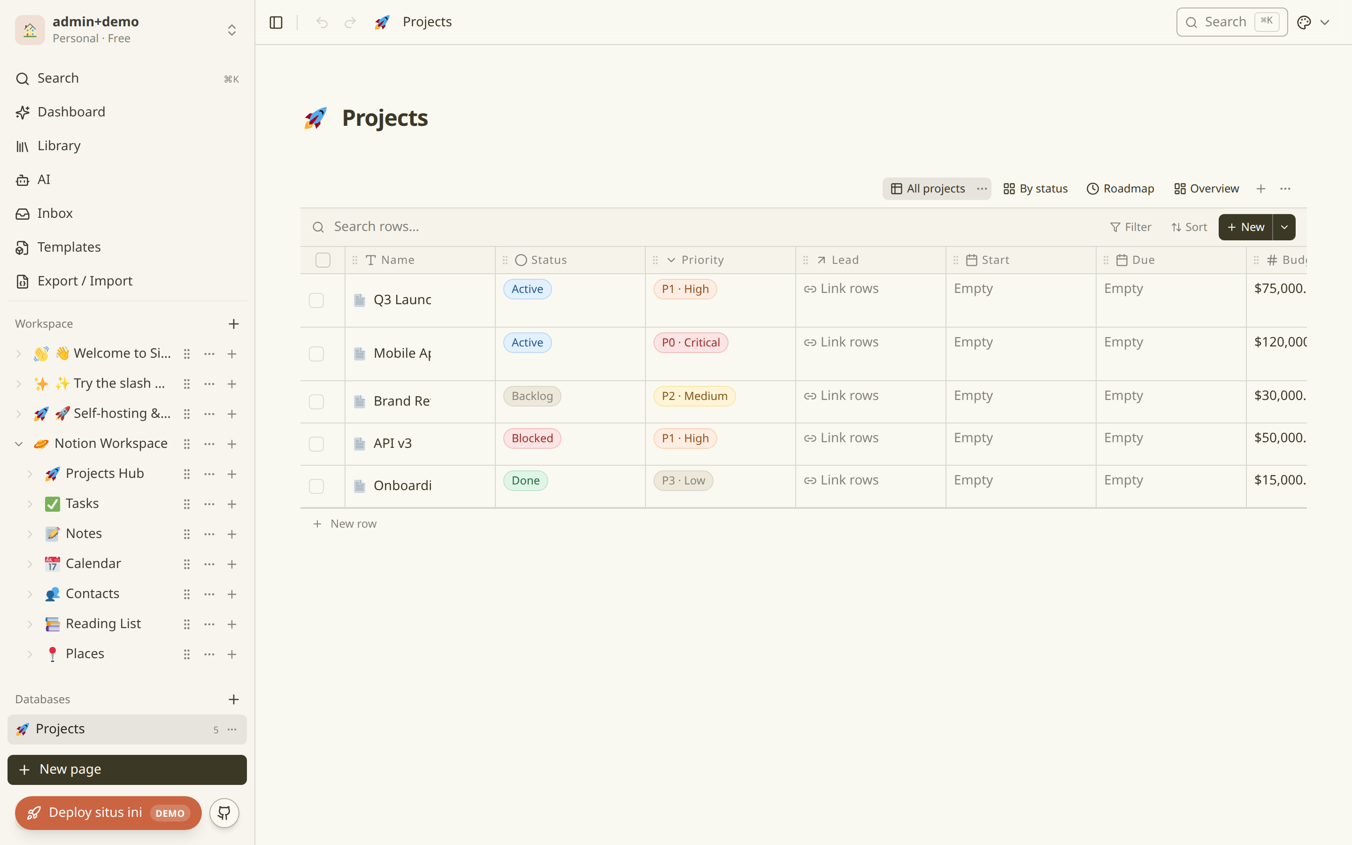Switch to All projects view
The width and height of the screenshot is (1352, 845).
[928, 189]
